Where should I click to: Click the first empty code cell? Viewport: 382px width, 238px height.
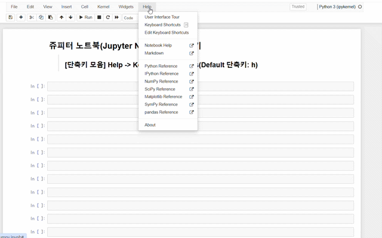coord(201,86)
